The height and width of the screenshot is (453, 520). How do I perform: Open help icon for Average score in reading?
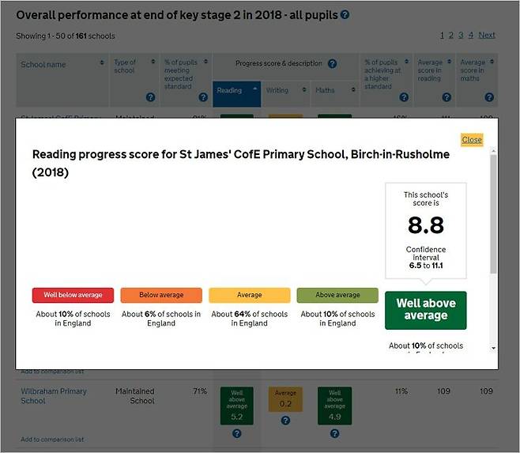tap(447, 97)
